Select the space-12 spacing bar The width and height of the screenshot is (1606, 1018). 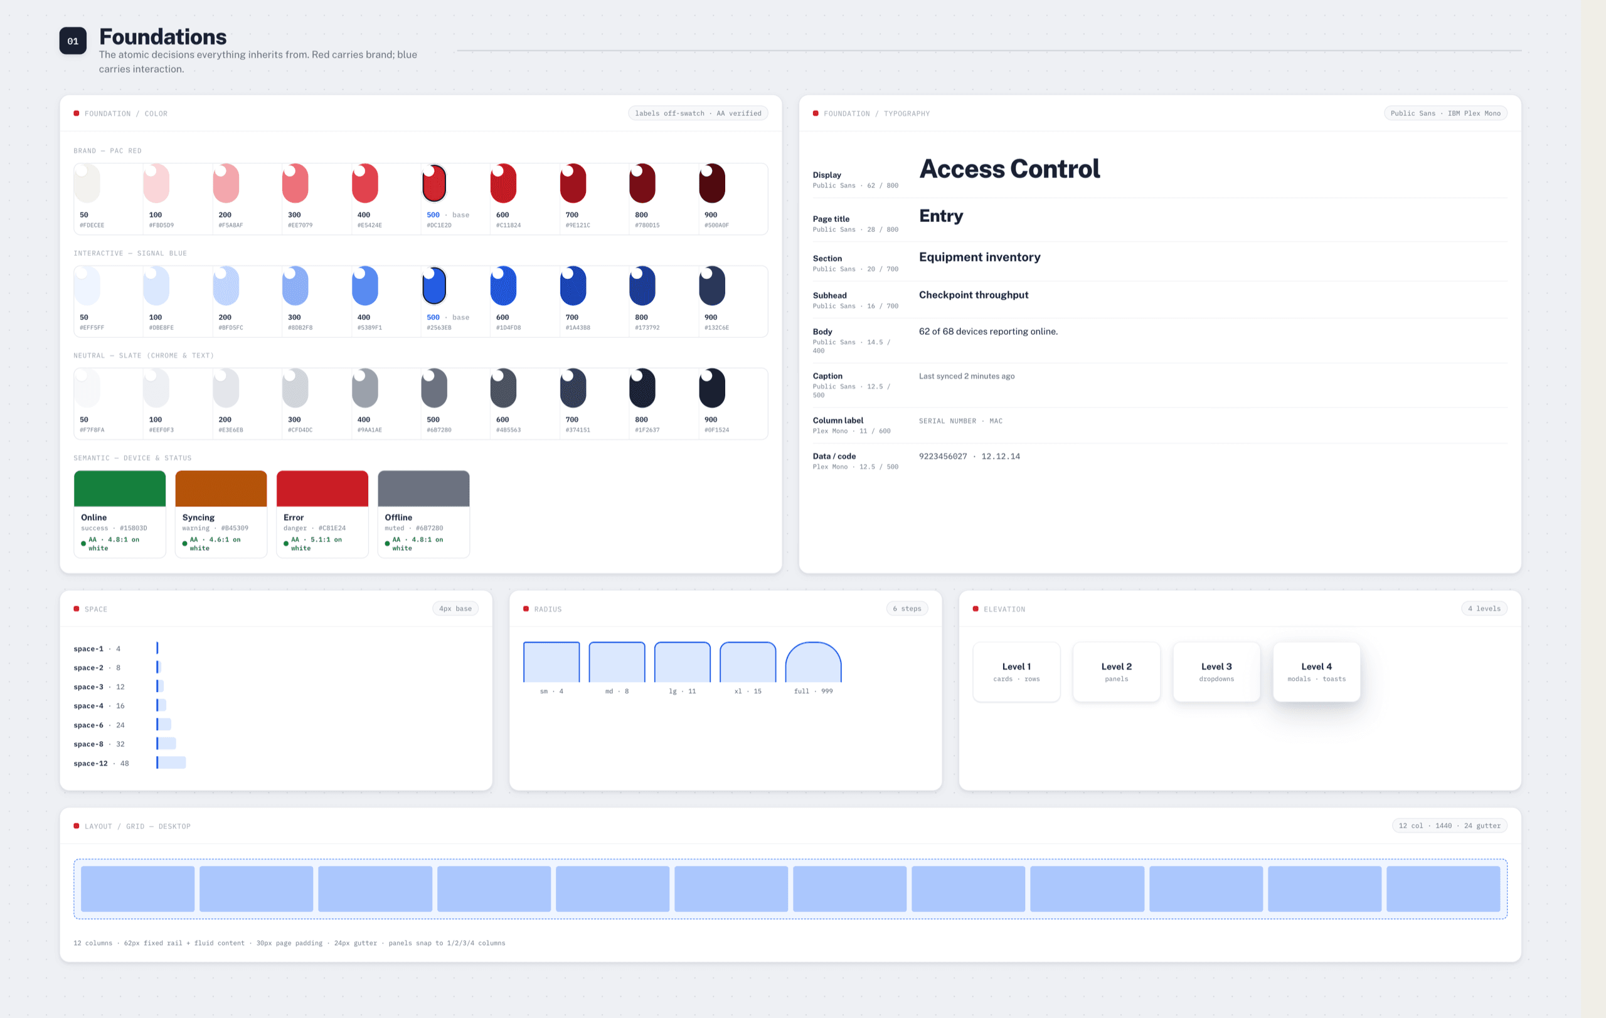pos(171,762)
